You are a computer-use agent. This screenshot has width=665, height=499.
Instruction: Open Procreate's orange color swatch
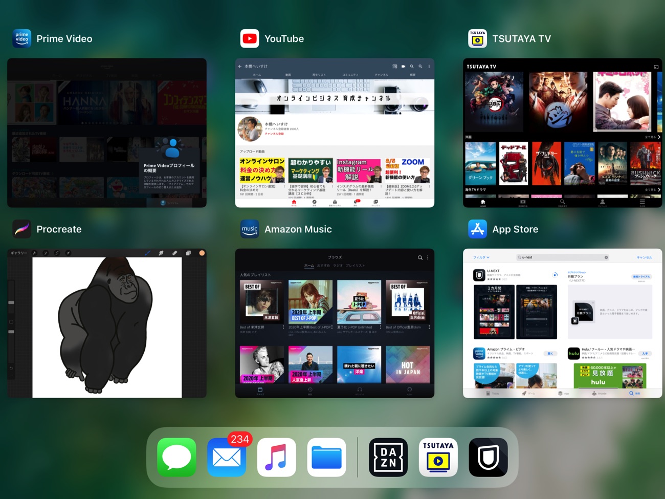click(x=202, y=253)
